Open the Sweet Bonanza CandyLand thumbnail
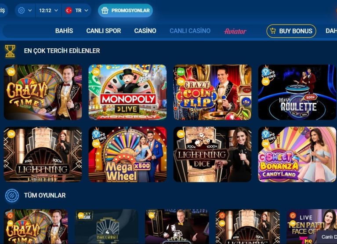Screen dimensions: 337x244 (x=297, y=154)
